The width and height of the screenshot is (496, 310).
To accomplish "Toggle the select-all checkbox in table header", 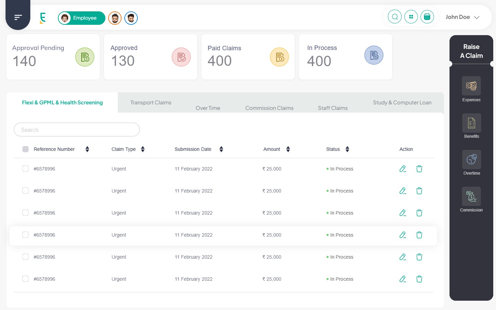I will point(25,149).
